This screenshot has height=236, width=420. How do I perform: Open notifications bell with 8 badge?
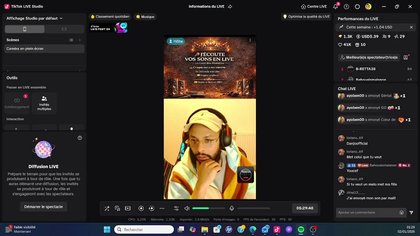coord(335,7)
